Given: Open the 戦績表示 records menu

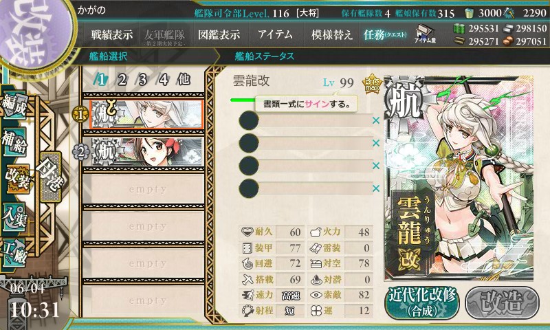Looking at the screenshot, I should pyautogui.click(x=112, y=34).
